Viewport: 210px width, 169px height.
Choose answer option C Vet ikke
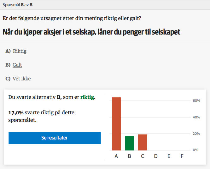point(18,79)
